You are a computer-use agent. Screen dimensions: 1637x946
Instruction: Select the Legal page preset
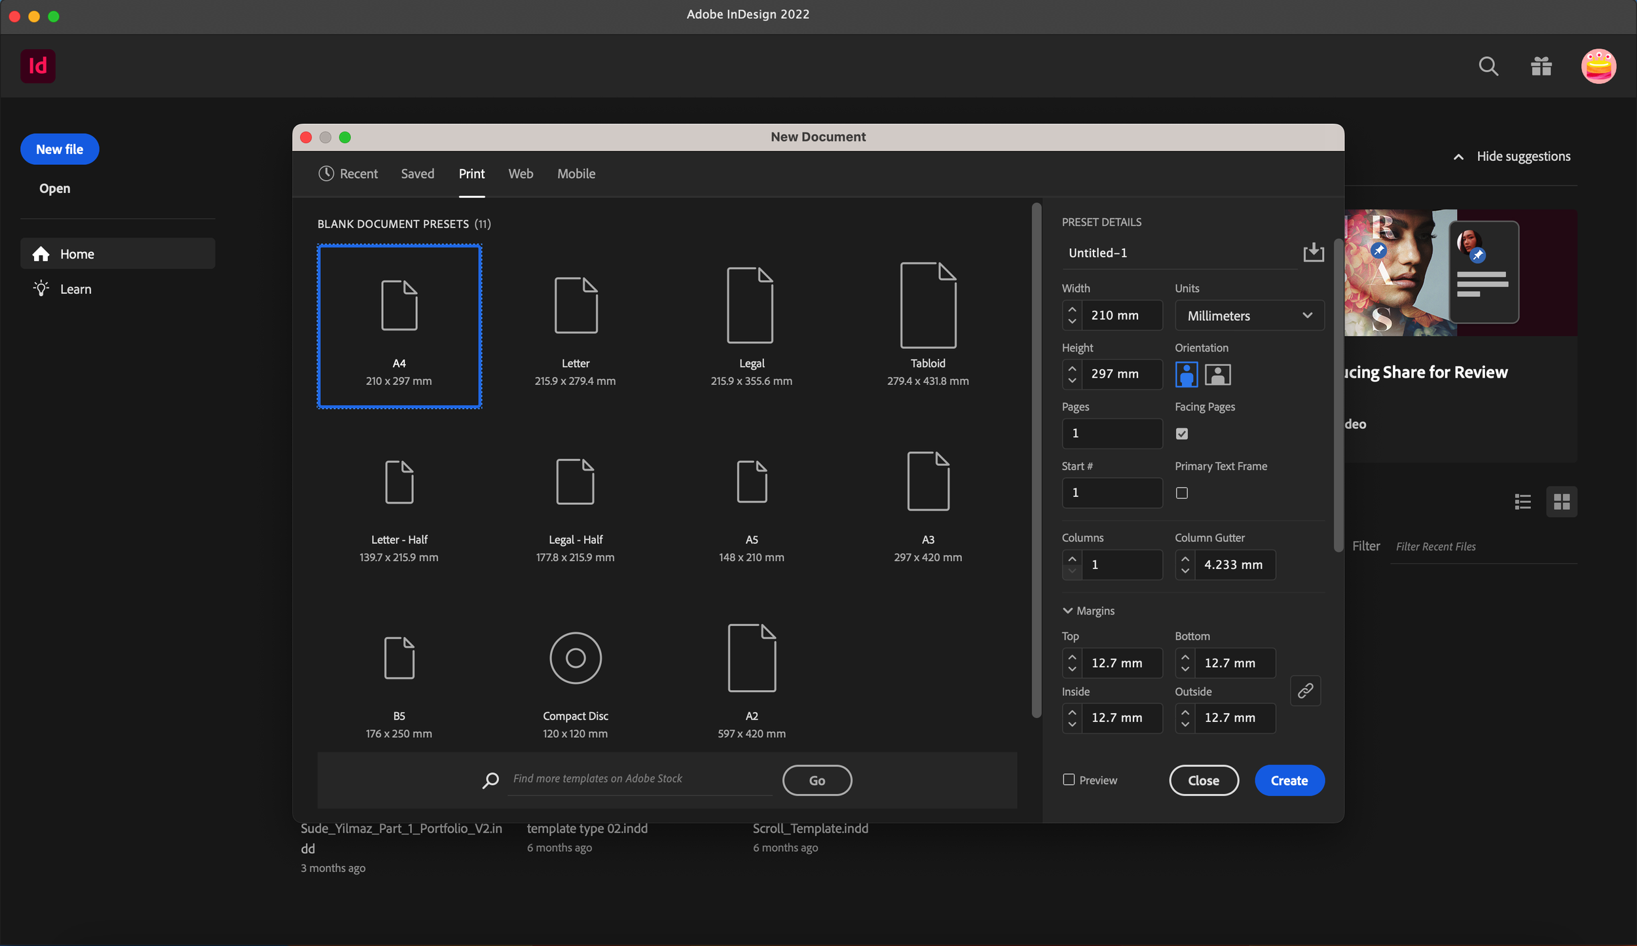(752, 326)
